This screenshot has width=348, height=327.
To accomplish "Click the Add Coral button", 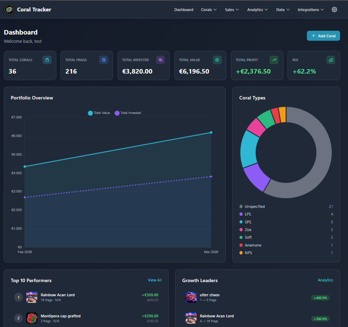I will click(323, 36).
